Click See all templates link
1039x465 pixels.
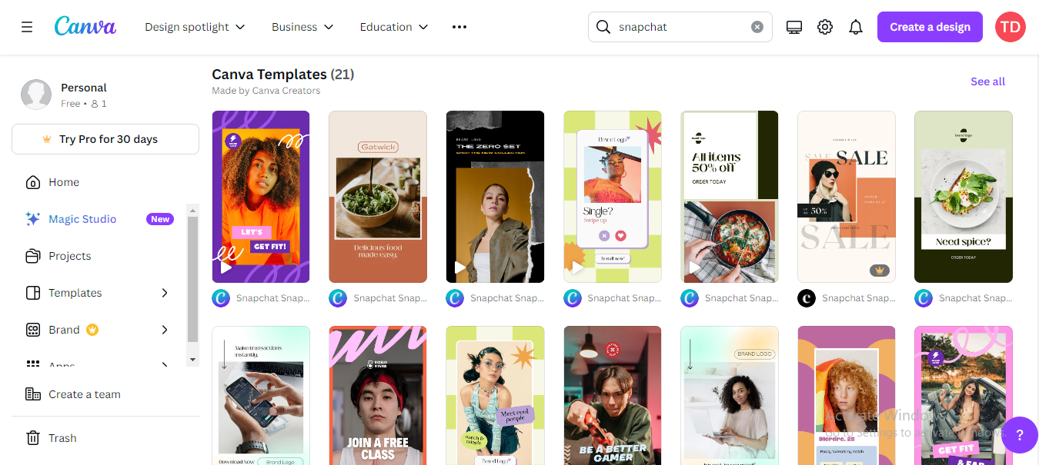click(x=987, y=81)
